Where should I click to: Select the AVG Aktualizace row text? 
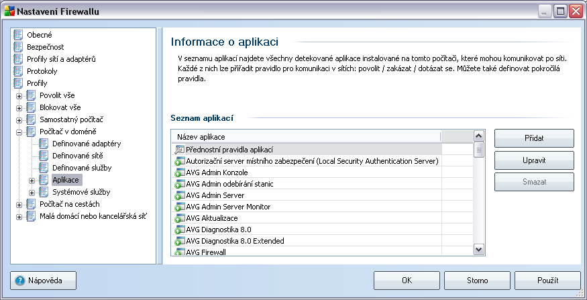click(211, 218)
